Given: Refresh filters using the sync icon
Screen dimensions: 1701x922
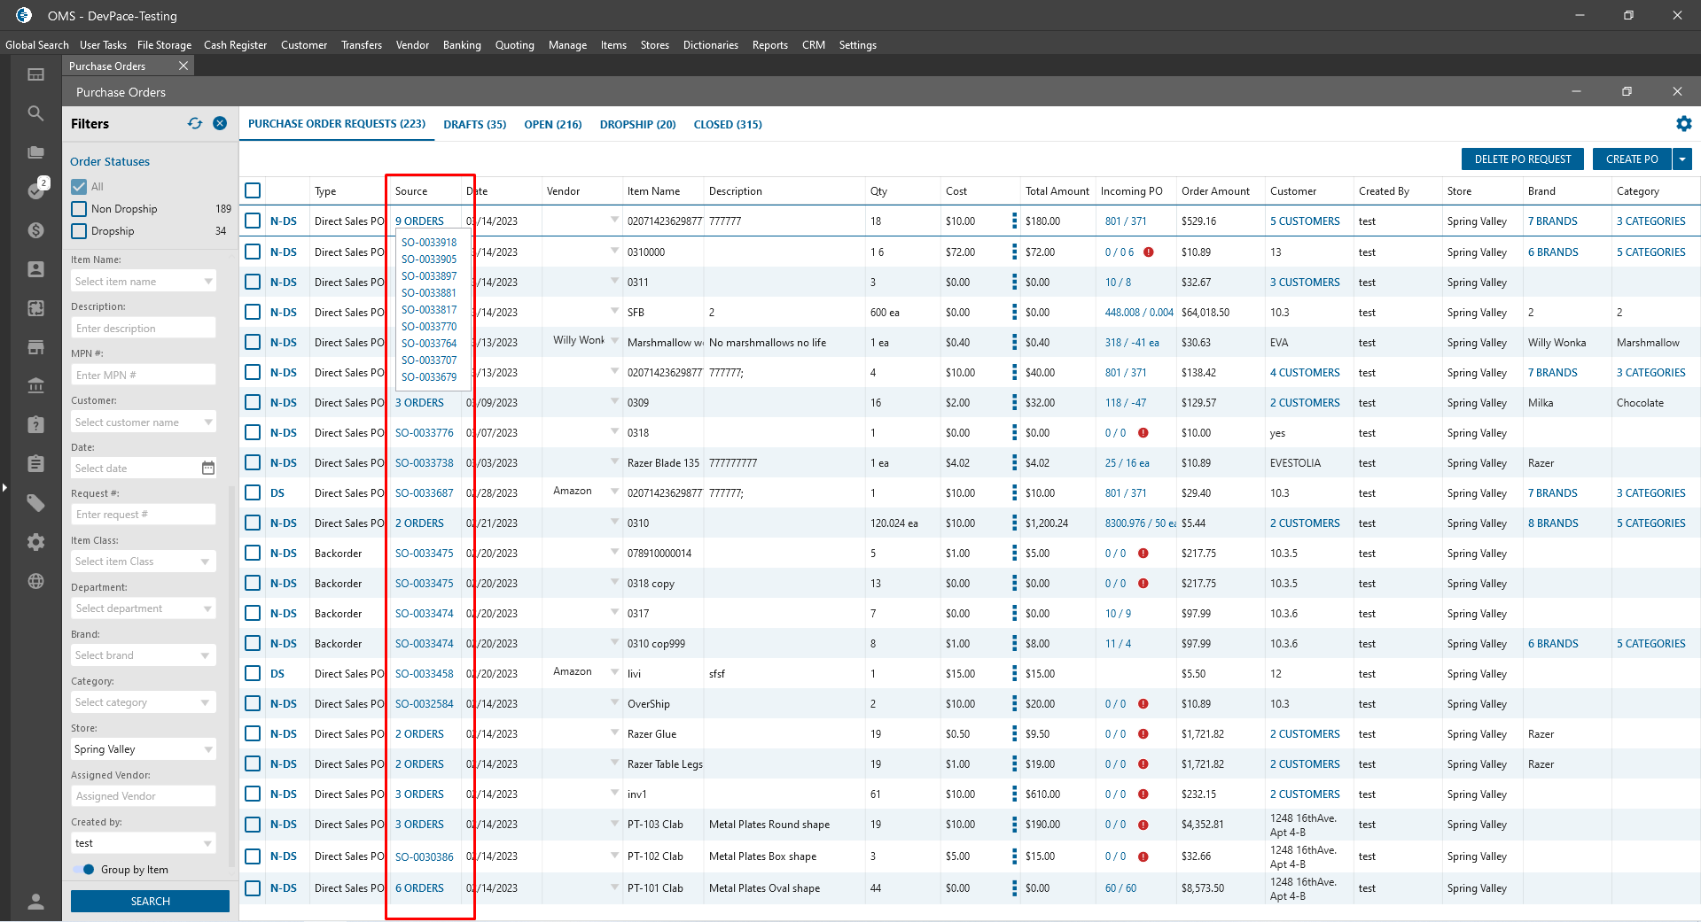Looking at the screenshot, I should pos(195,124).
